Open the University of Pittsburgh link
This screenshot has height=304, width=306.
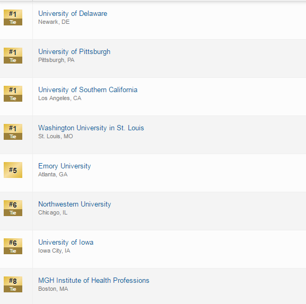(x=74, y=52)
